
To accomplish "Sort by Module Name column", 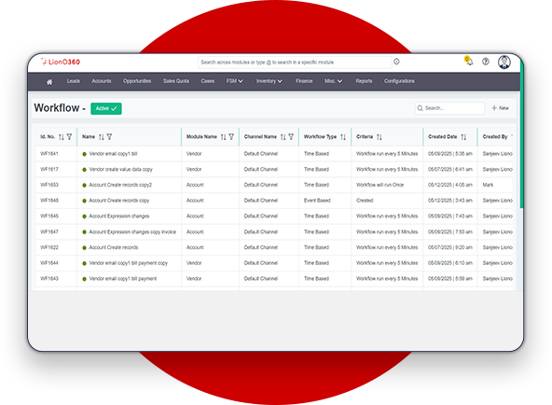I will pos(223,137).
